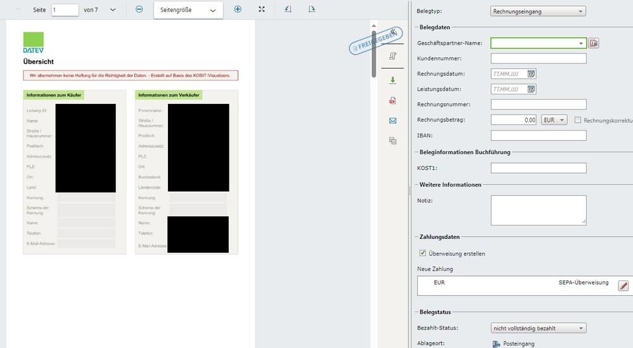
Task: Uncheck Überweisung erstellen checkbox
Action: pos(423,254)
